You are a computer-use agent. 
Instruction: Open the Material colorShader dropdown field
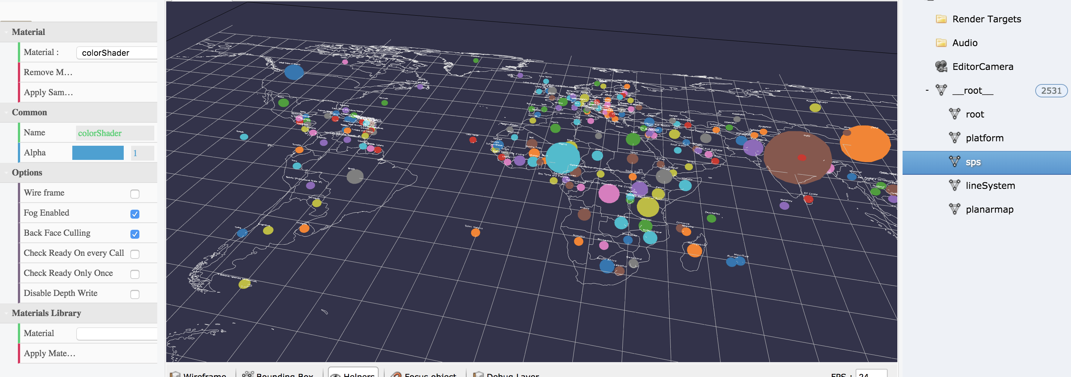(x=117, y=53)
